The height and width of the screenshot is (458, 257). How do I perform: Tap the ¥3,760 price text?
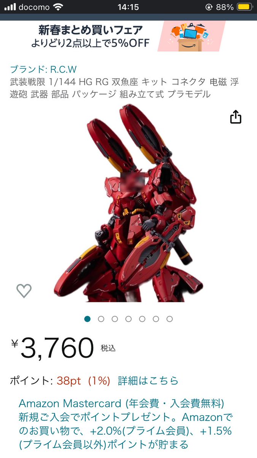click(x=53, y=348)
